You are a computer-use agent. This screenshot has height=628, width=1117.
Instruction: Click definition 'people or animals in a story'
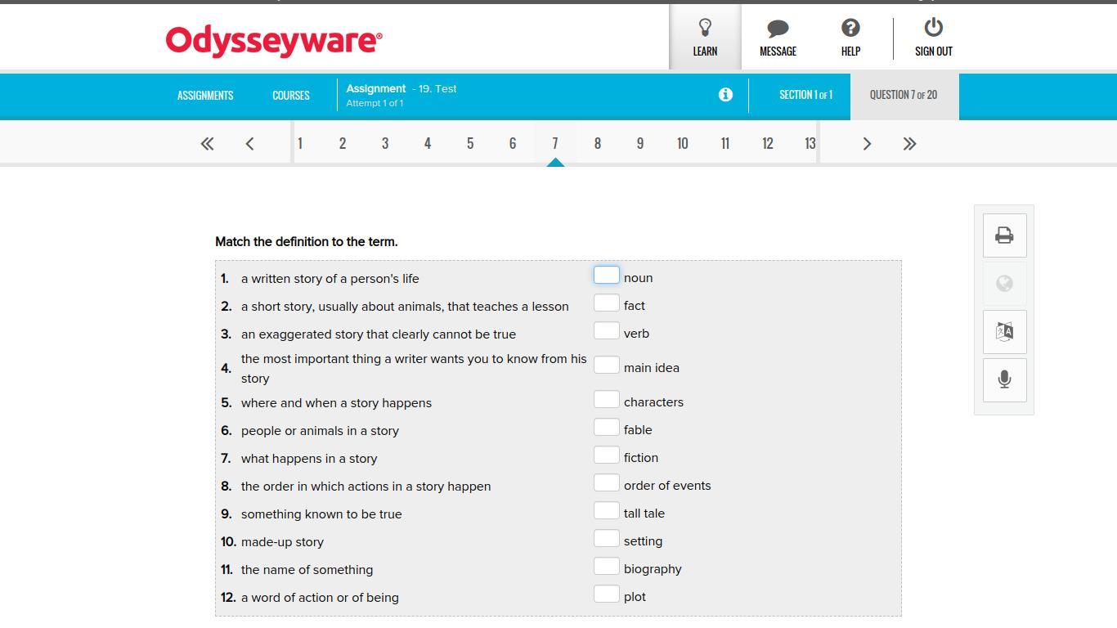pos(320,431)
